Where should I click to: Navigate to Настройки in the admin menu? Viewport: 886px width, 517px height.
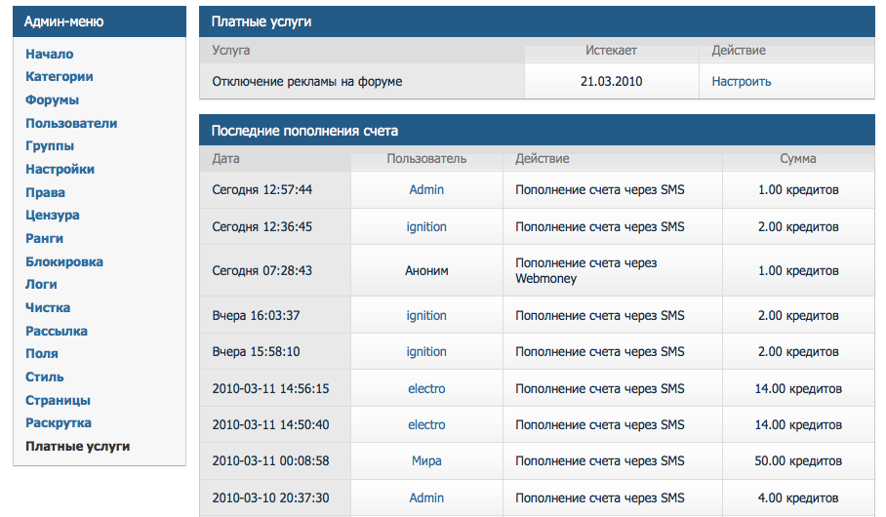[x=60, y=170]
